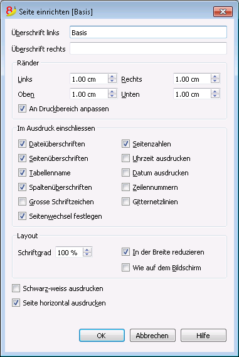Increase the Oben margin with the up arrow
This screenshot has height=357, width=239.
[112, 92]
